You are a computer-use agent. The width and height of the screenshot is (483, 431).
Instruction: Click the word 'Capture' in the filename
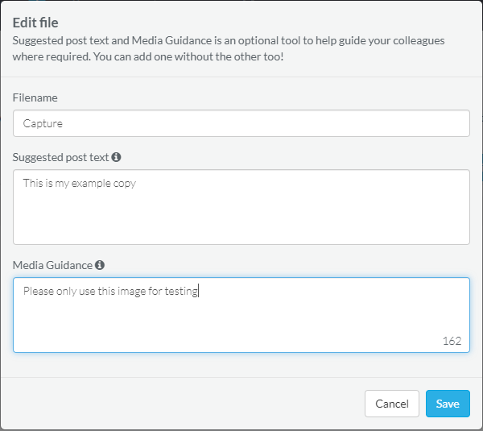click(x=43, y=123)
